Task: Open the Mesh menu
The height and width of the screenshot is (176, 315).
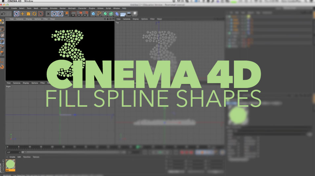Action: pyautogui.click(x=36, y=8)
